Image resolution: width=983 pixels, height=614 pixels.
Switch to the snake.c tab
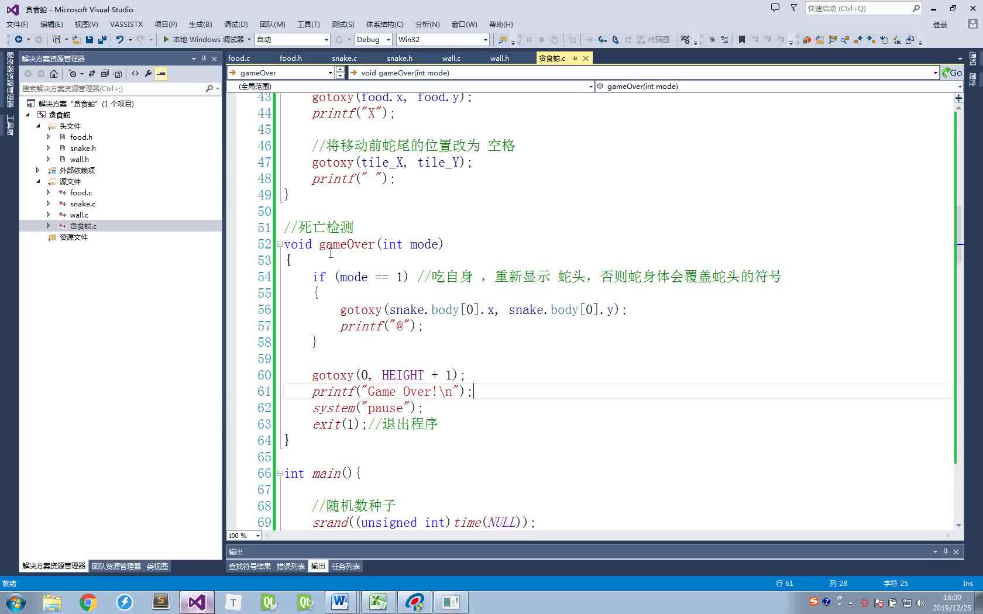[x=344, y=58]
